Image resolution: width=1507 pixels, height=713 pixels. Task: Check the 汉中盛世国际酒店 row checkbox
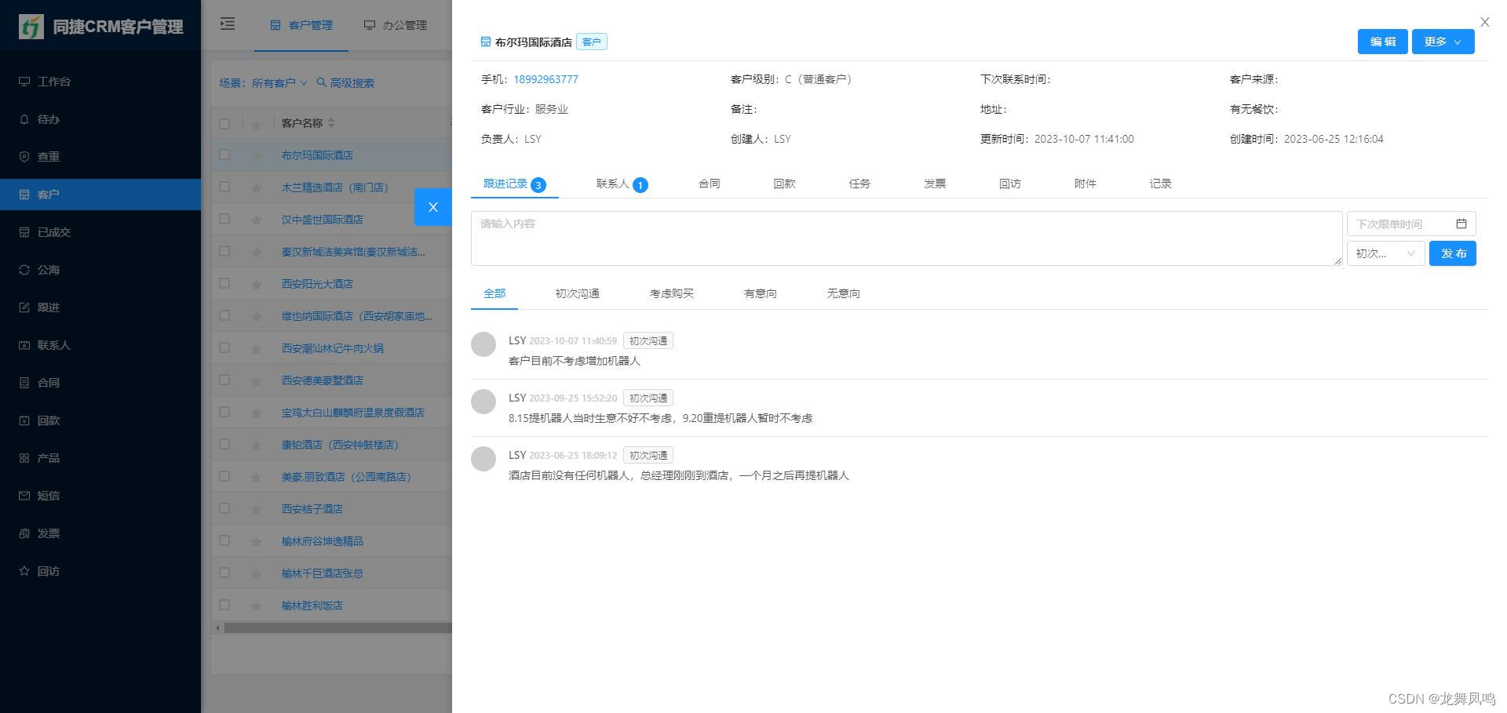(224, 220)
